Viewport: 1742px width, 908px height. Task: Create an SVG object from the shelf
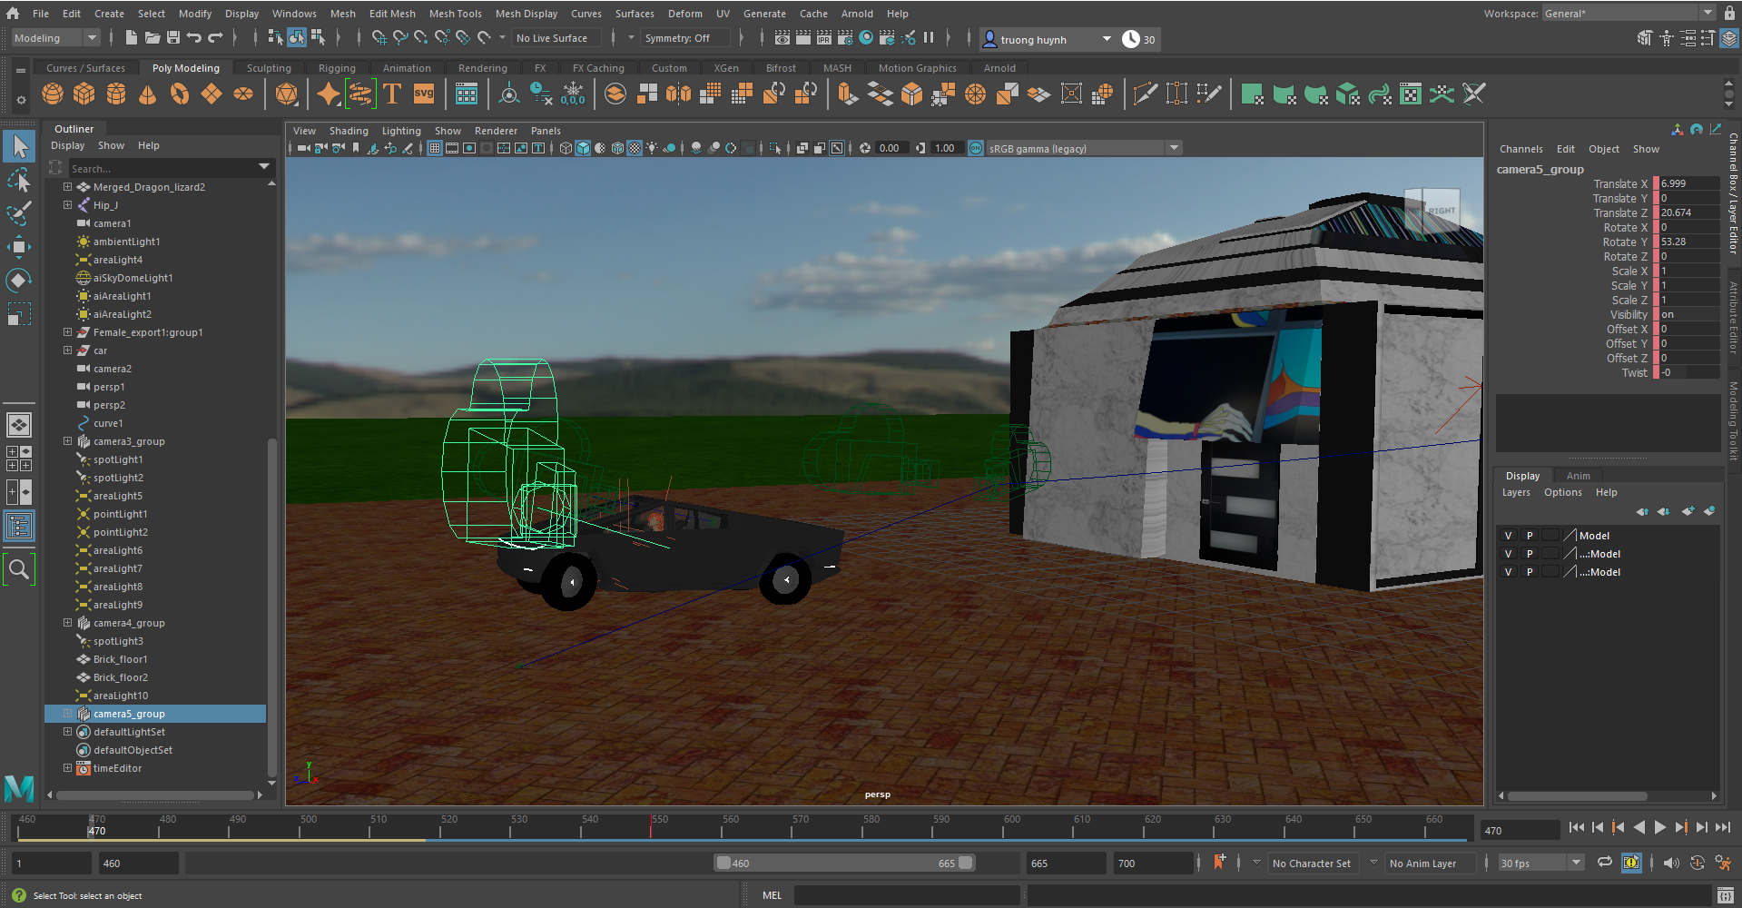tap(423, 94)
